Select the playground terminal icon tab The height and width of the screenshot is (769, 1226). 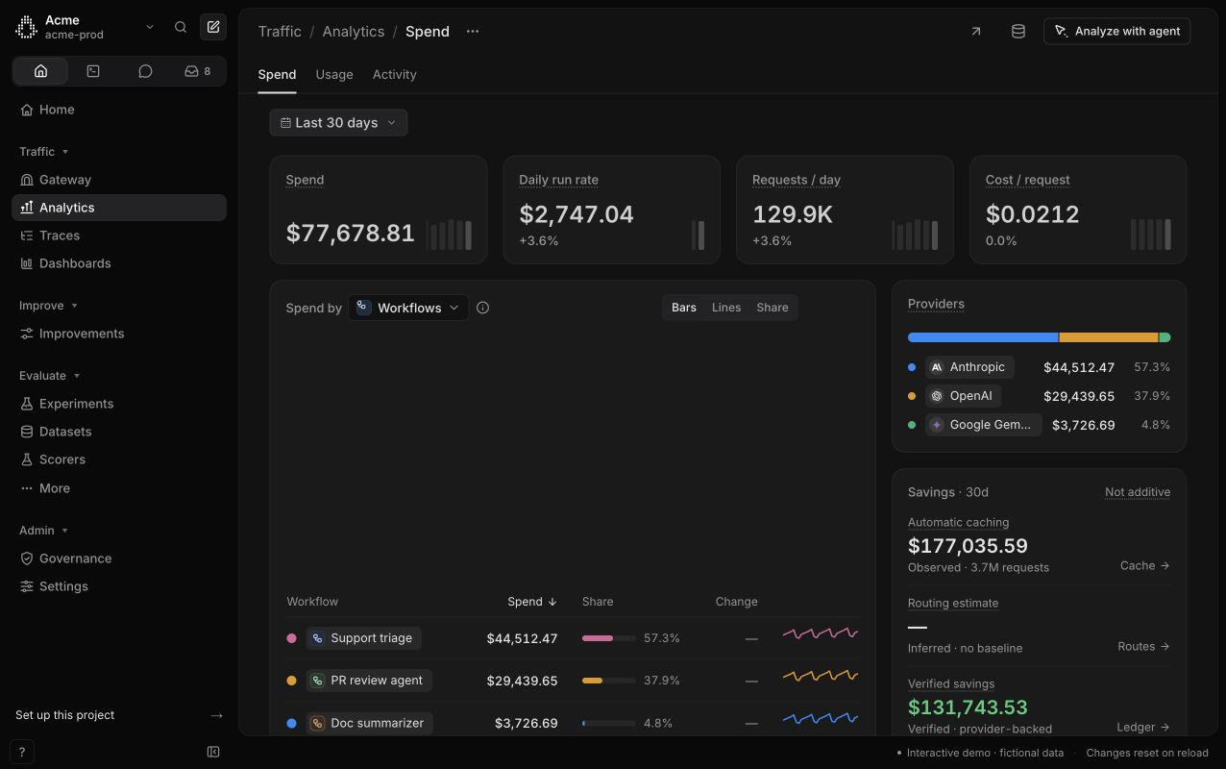[x=93, y=71]
